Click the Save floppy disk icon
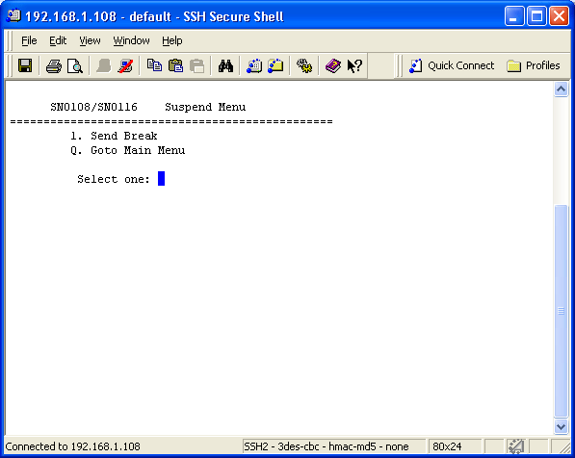575x458 pixels. tap(25, 66)
